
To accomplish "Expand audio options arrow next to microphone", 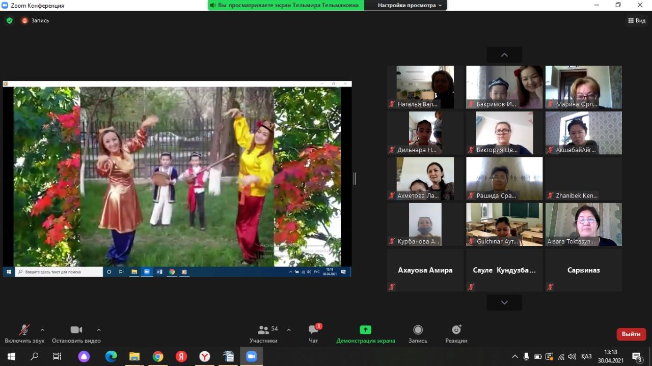I will [x=42, y=330].
